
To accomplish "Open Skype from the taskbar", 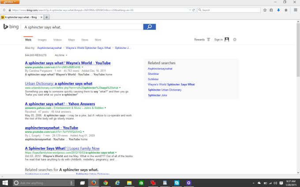I will tap(177, 183).
